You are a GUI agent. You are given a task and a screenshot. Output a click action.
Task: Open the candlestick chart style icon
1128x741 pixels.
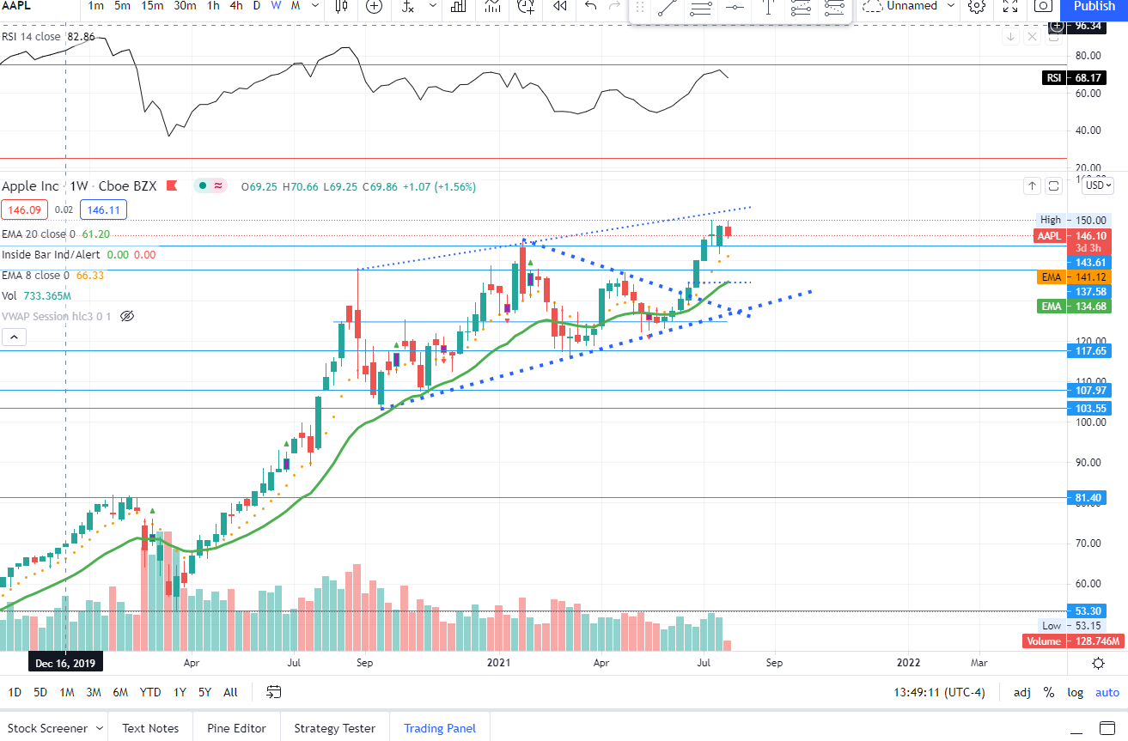click(x=341, y=6)
